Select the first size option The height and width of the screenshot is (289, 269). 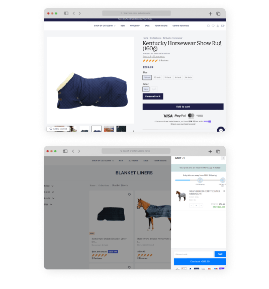(x=147, y=77)
